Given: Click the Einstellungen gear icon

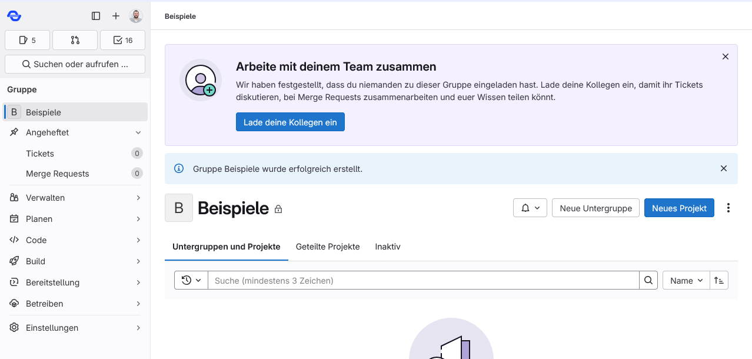Looking at the screenshot, I should (14, 328).
